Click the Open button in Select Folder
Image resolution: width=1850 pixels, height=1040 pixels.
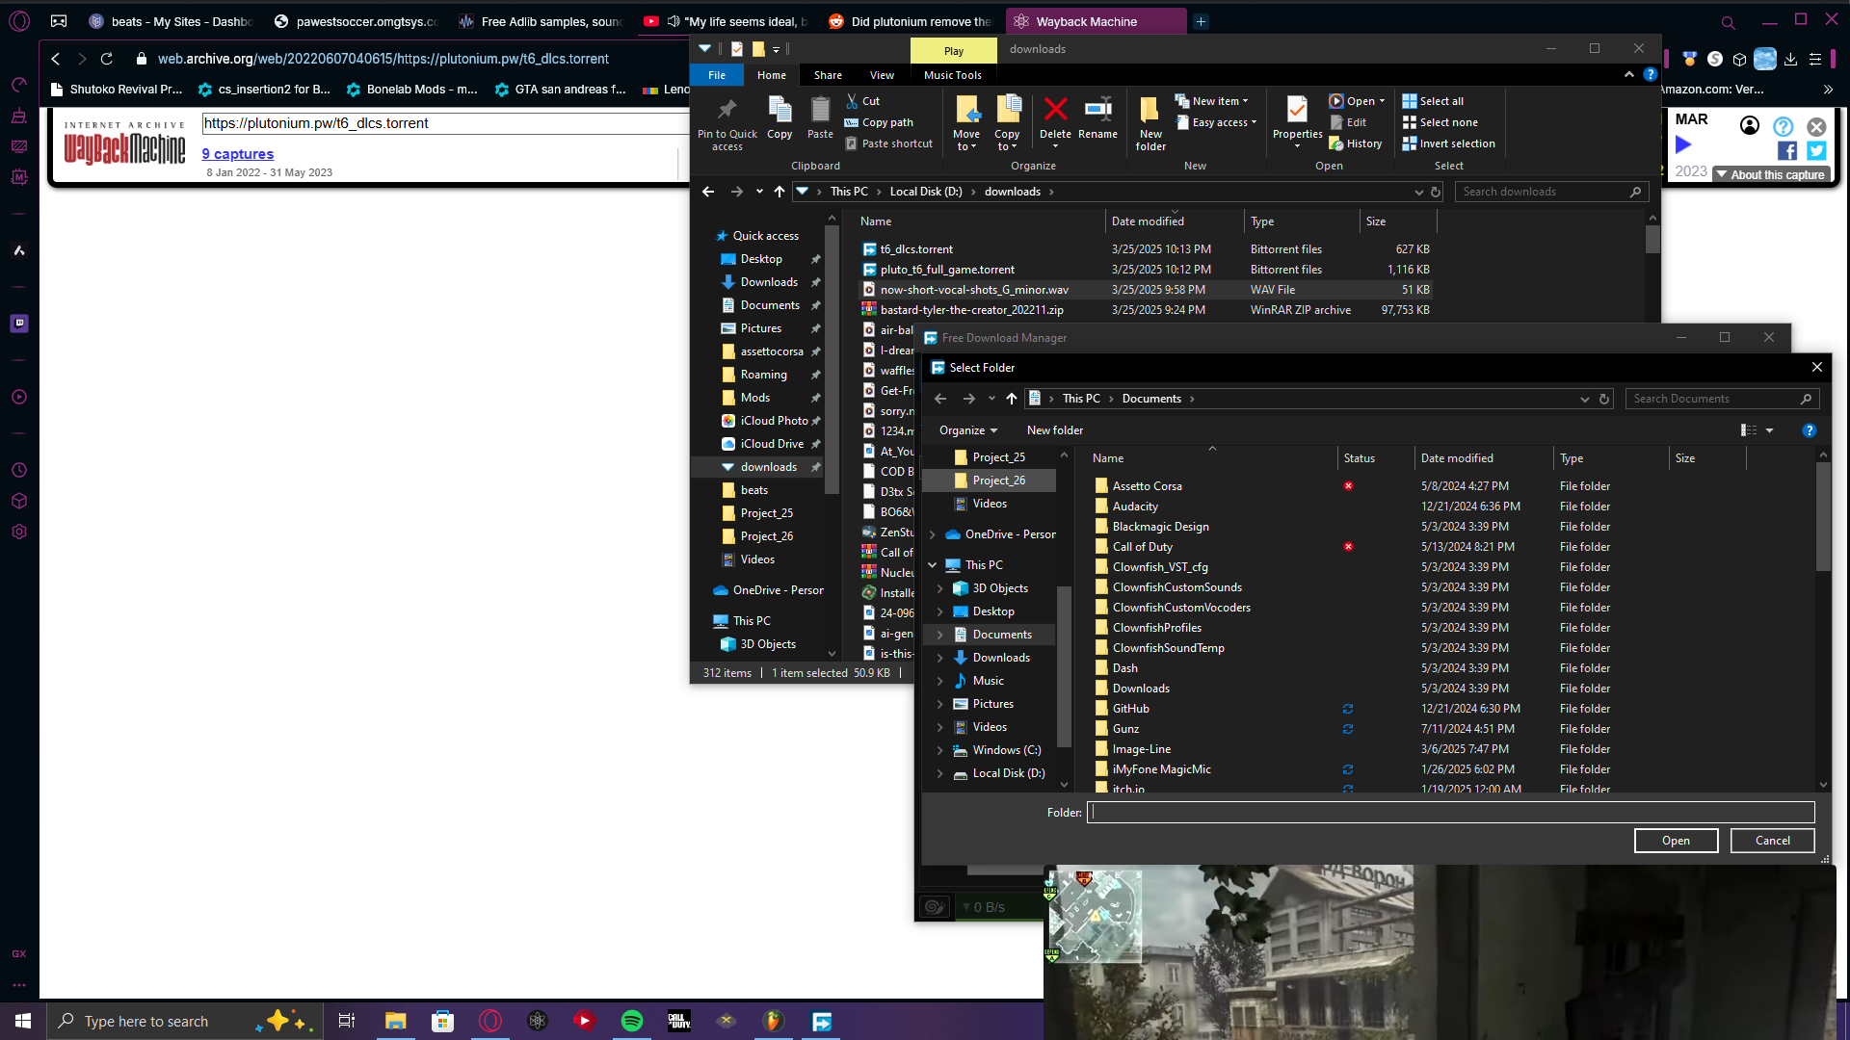tap(1676, 841)
